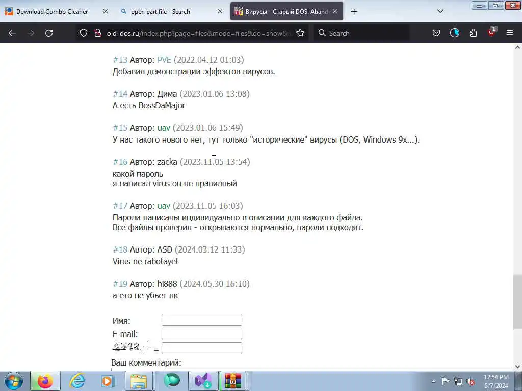522x391 pixels.
Task: Close the open part file Search tab
Action: tap(220, 11)
